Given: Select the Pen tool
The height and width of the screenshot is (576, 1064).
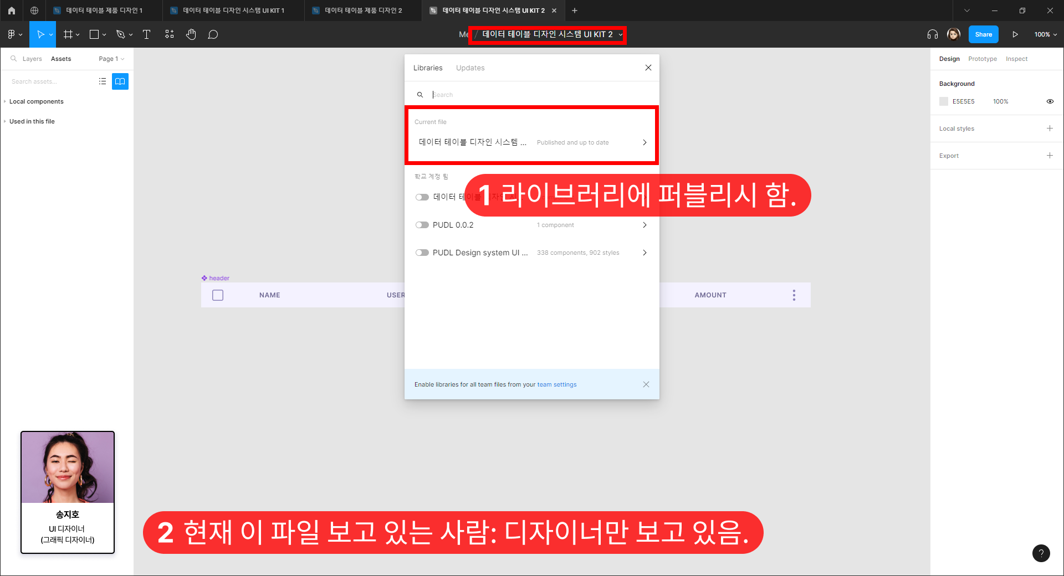Looking at the screenshot, I should click(120, 34).
